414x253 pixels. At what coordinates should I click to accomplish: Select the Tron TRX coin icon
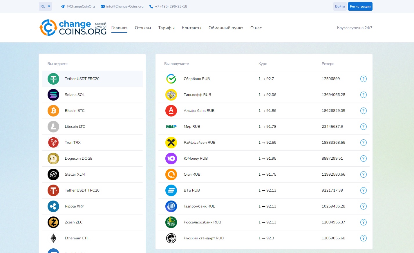click(x=53, y=143)
